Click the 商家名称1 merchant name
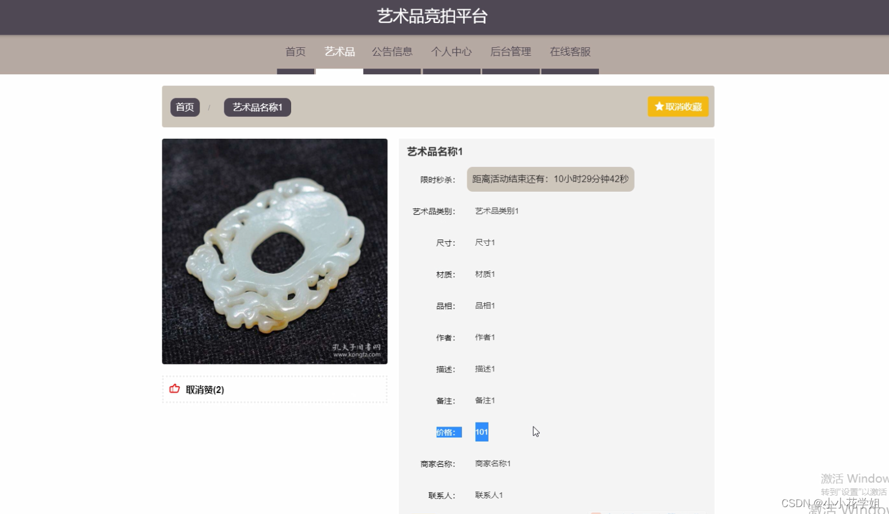Image resolution: width=889 pixels, height=514 pixels. (x=493, y=463)
